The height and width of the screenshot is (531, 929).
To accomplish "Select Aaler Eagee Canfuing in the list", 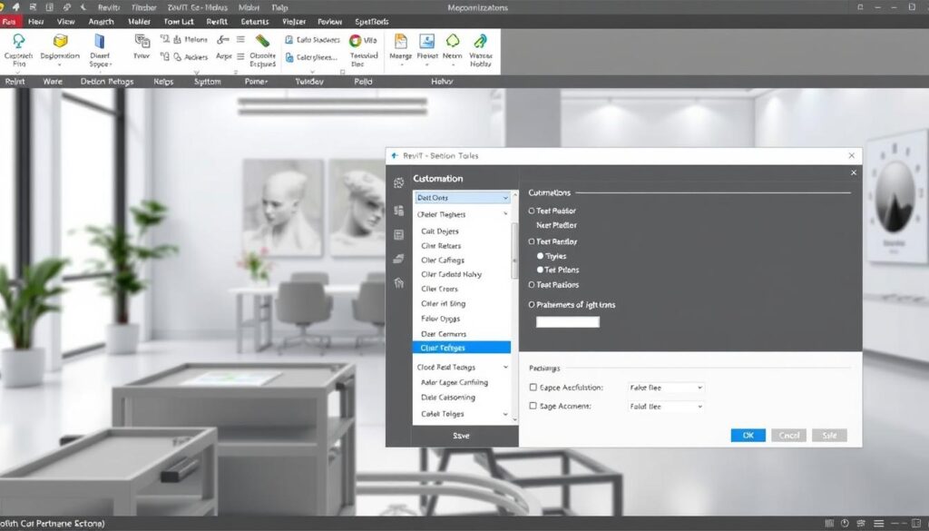I will 455,383.
